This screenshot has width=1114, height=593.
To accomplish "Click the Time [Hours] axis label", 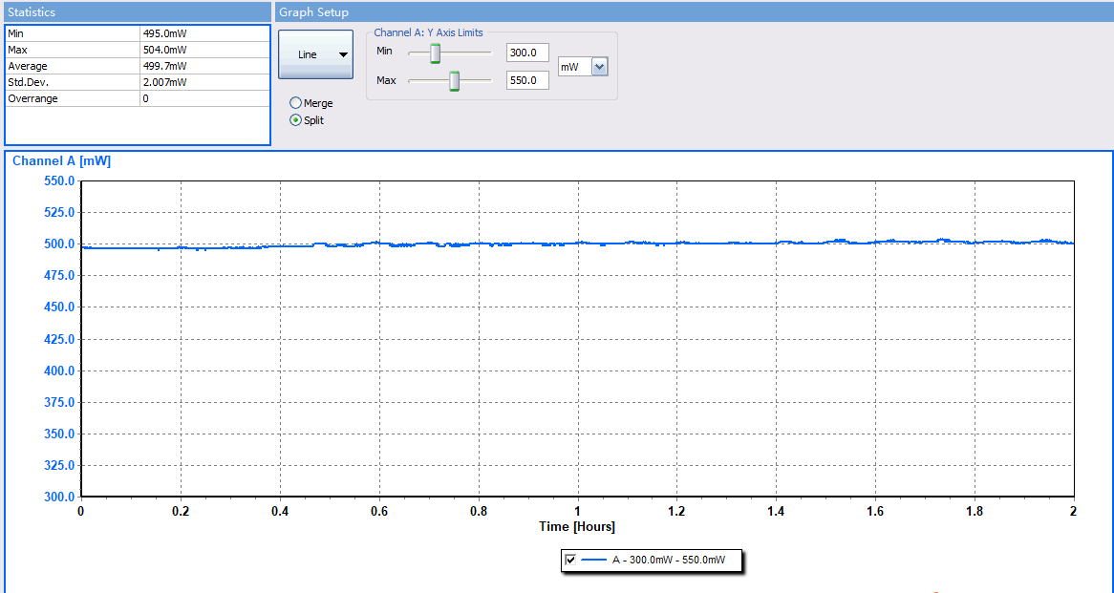I will click(576, 527).
